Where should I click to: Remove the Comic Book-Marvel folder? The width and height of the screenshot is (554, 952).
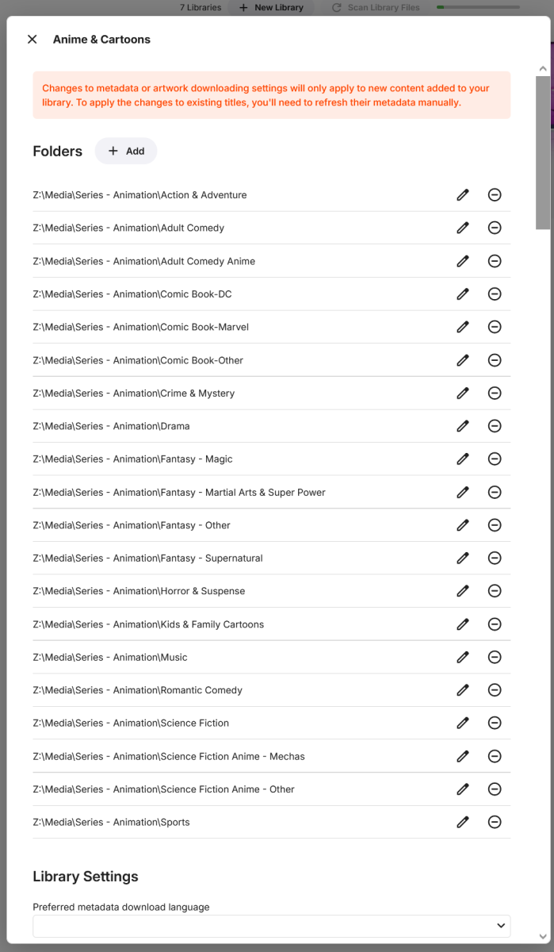click(495, 327)
